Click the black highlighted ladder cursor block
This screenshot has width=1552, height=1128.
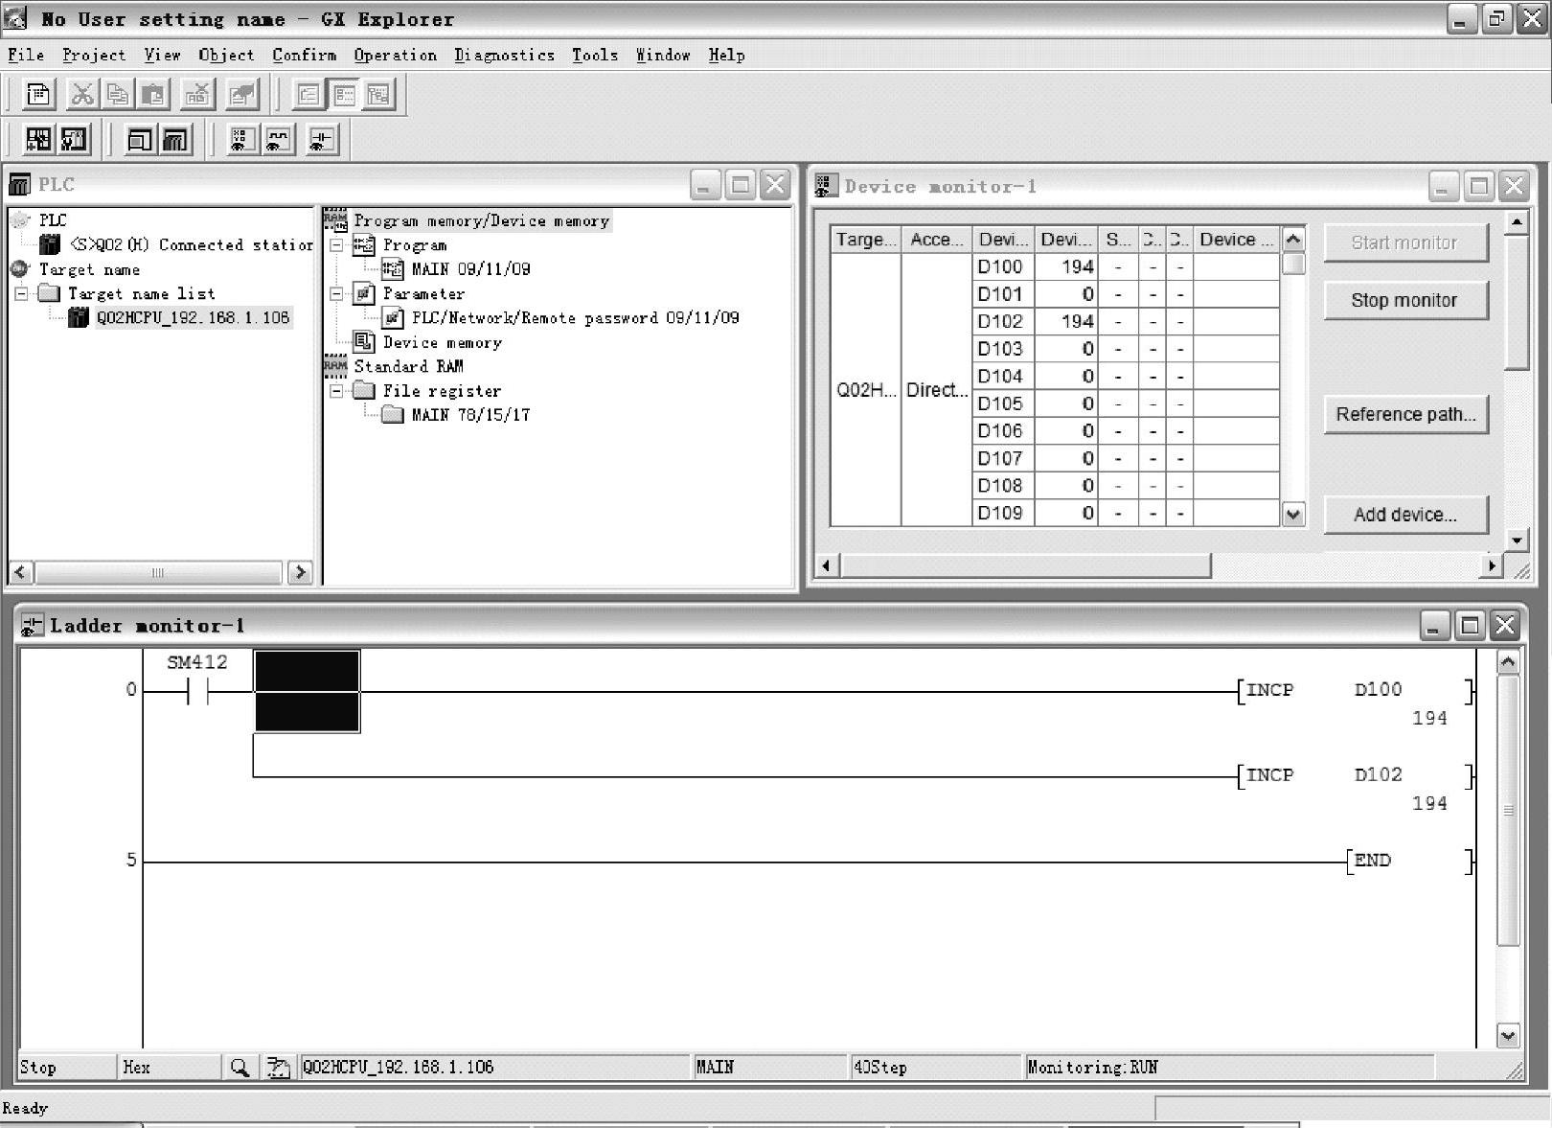coord(307,691)
